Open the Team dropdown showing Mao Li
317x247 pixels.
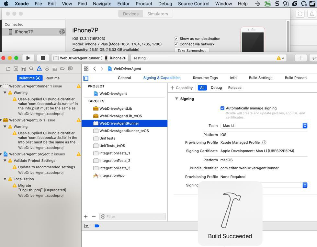click(264, 126)
